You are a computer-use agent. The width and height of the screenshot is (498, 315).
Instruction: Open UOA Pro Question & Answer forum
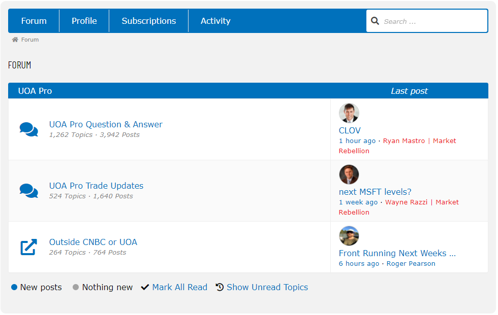[106, 124]
